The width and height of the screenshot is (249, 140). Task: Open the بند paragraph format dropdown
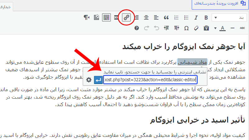[229, 17]
